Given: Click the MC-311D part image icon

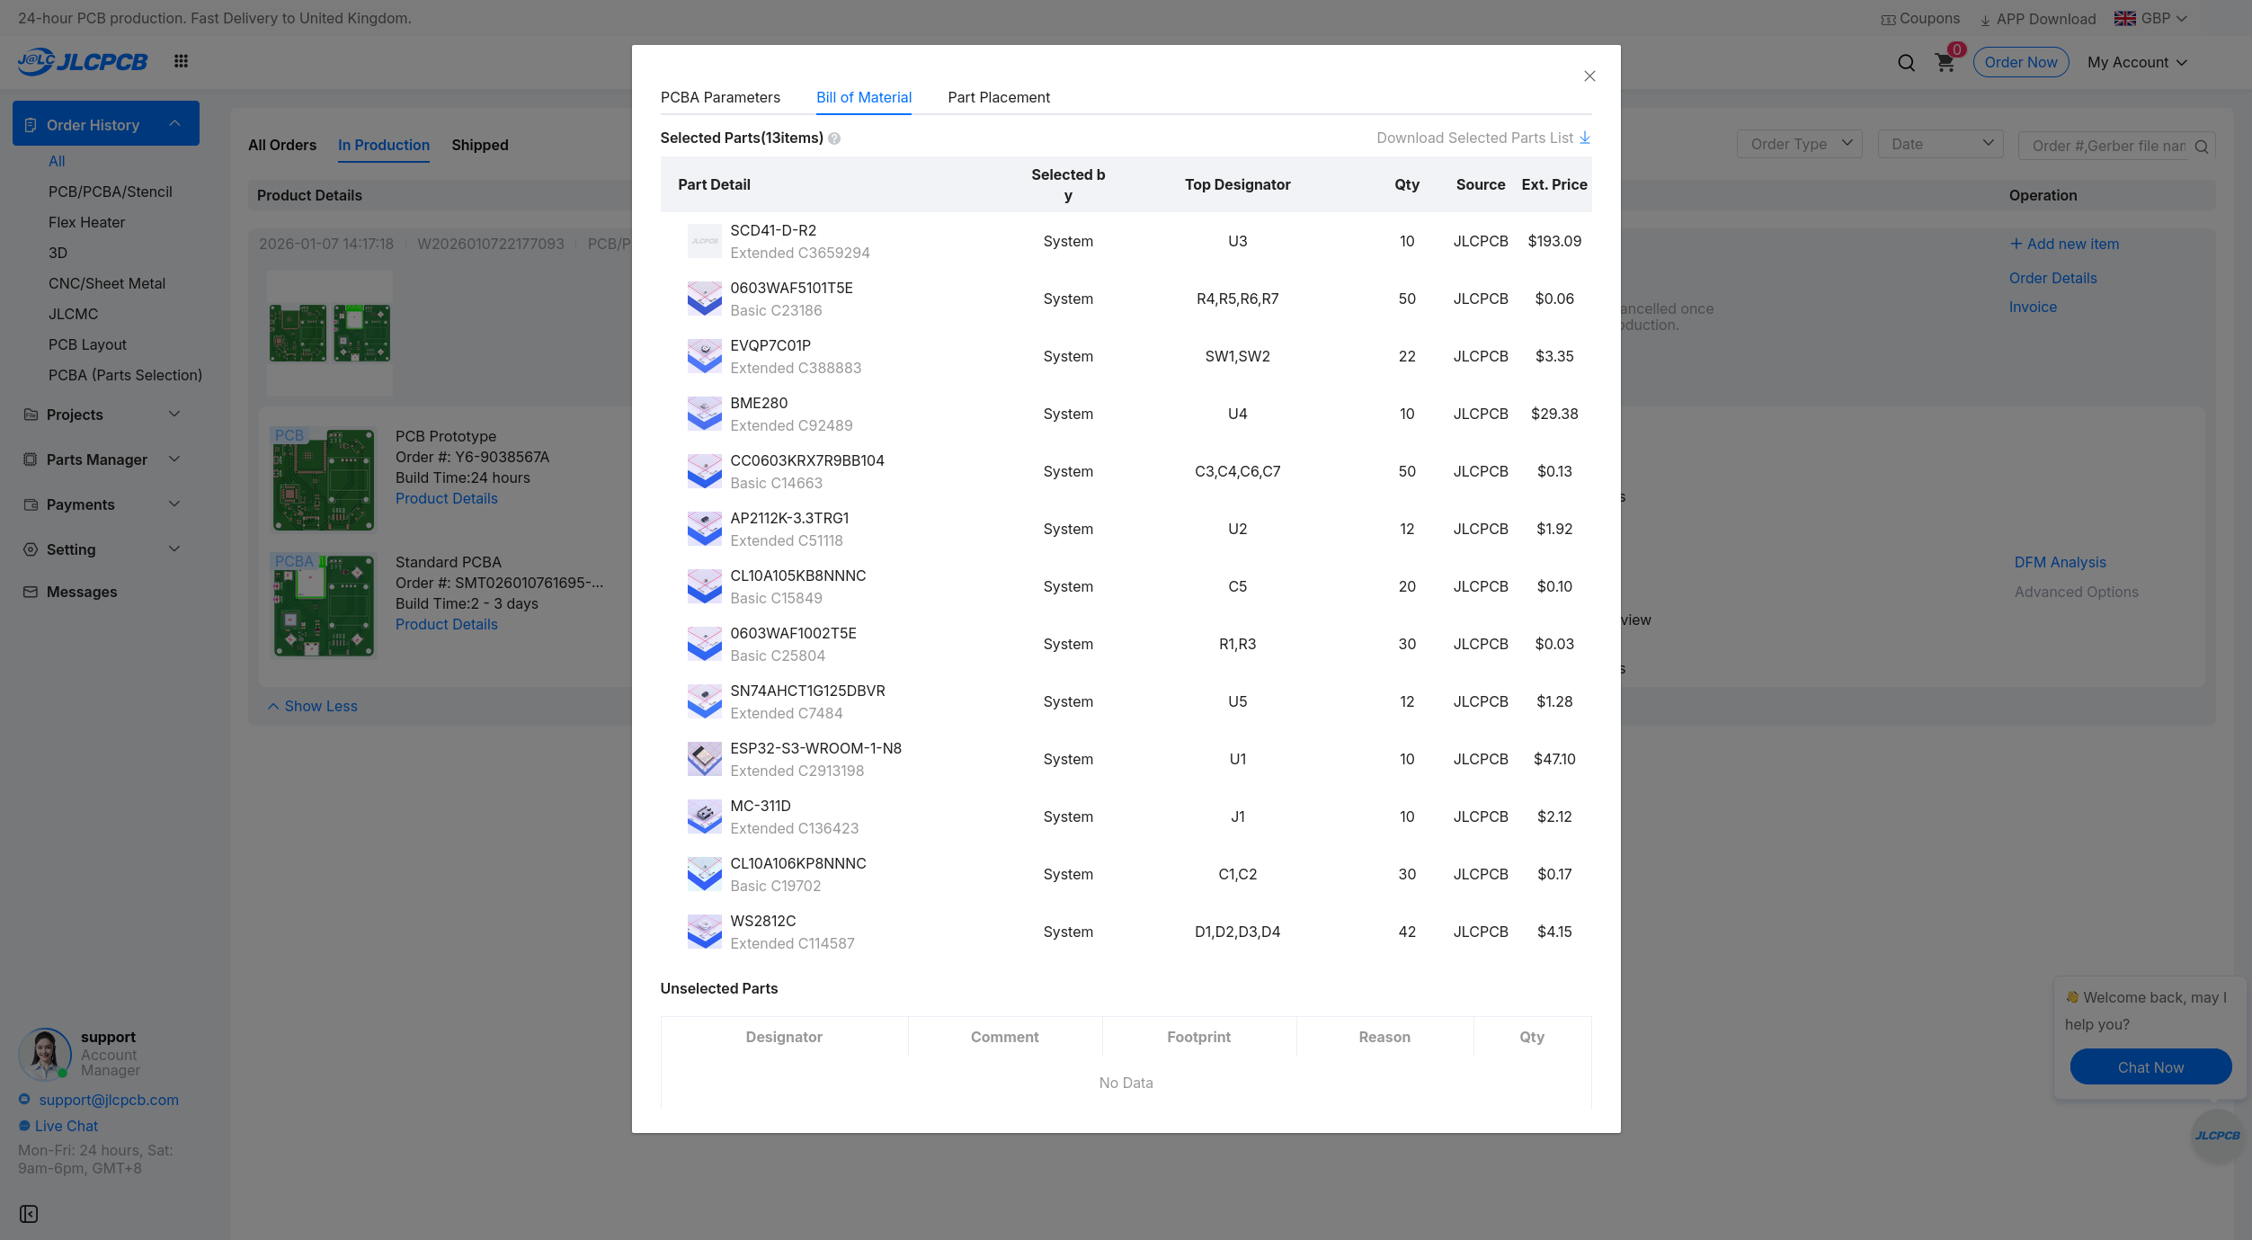Looking at the screenshot, I should click(x=704, y=816).
